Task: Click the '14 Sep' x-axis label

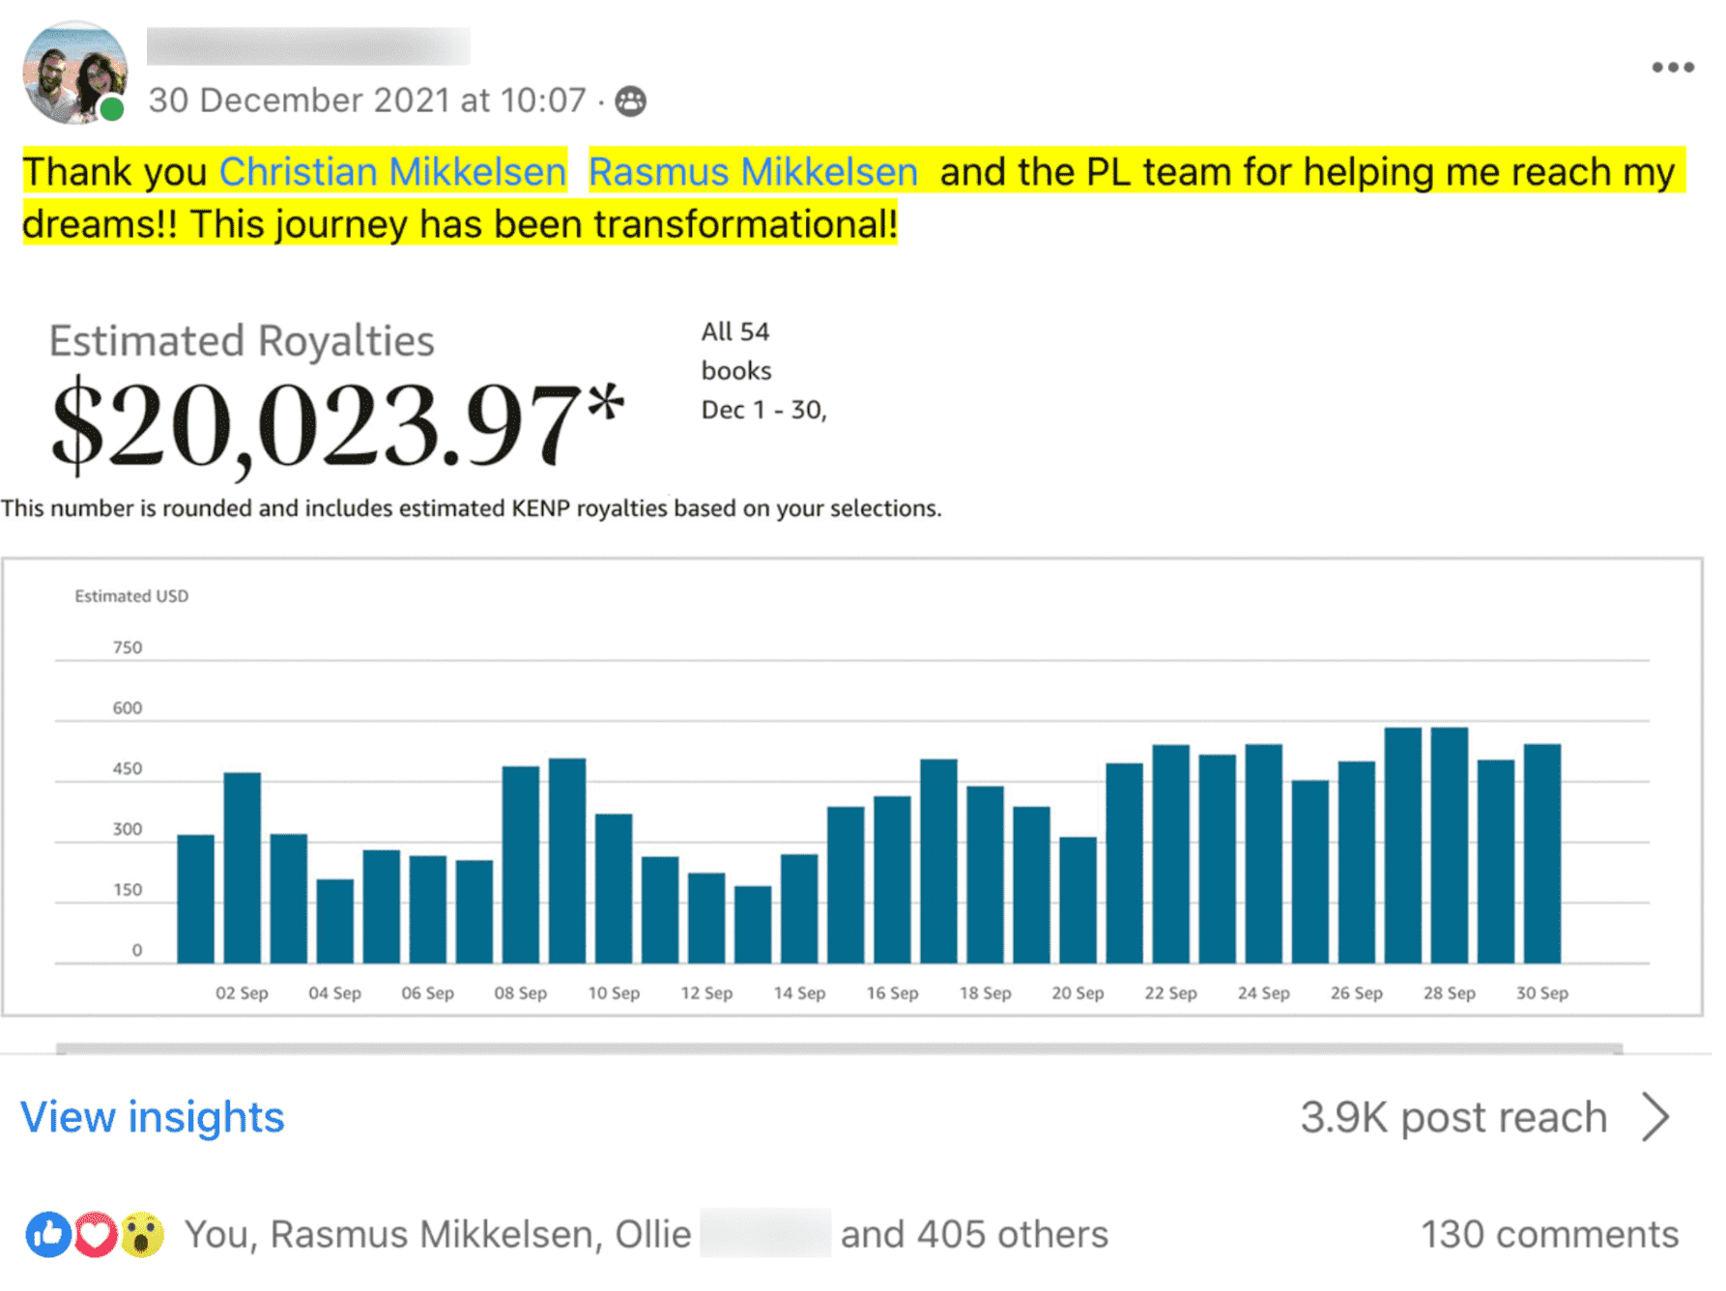Action: click(x=799, y=993)
